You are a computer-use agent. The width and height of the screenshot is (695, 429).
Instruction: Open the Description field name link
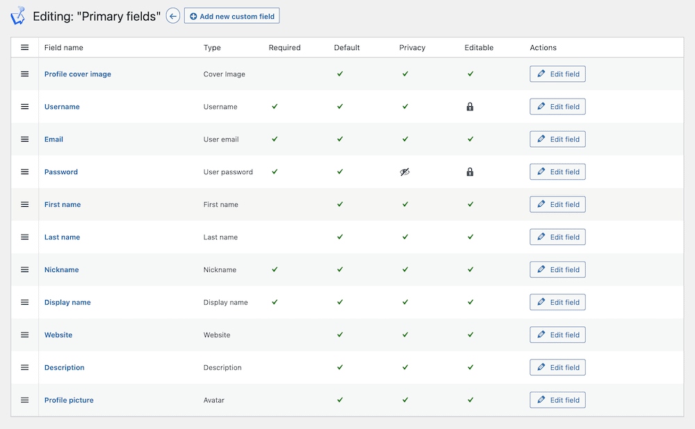pyautogui.click(x=64, y=367)
